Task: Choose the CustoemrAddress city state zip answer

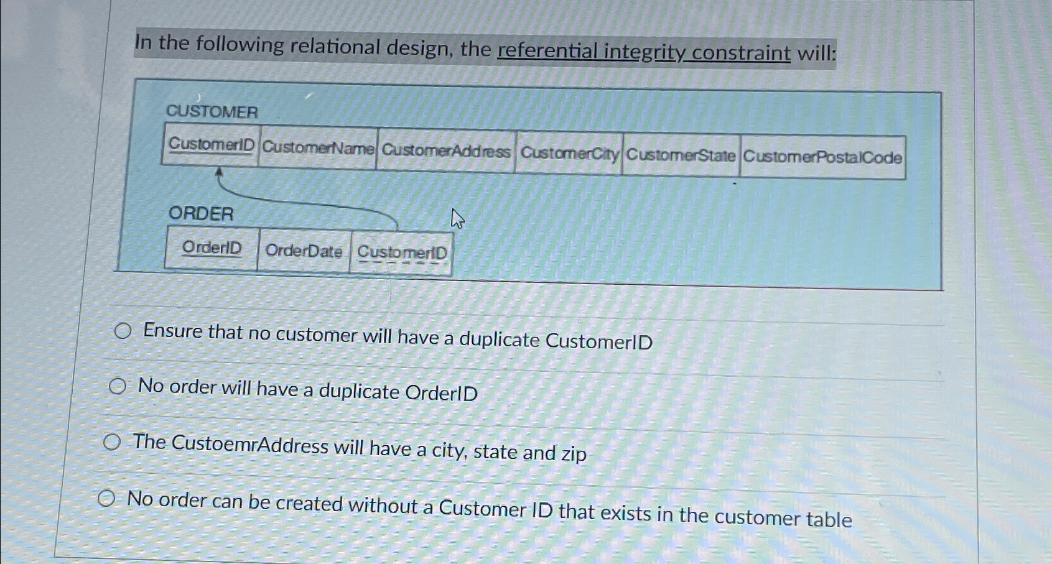Action: [x=112, y=441]
